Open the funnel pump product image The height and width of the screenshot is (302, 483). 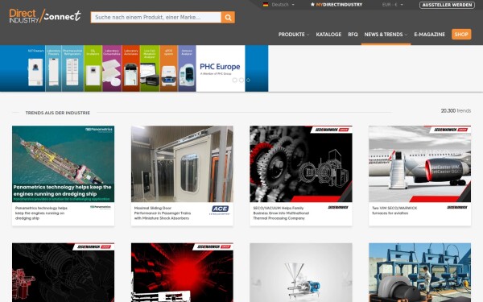coord(301,272)
